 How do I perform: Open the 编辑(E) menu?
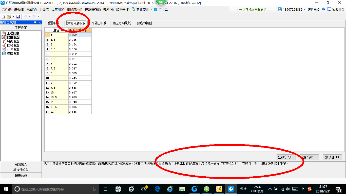click(x=19, y=10)
